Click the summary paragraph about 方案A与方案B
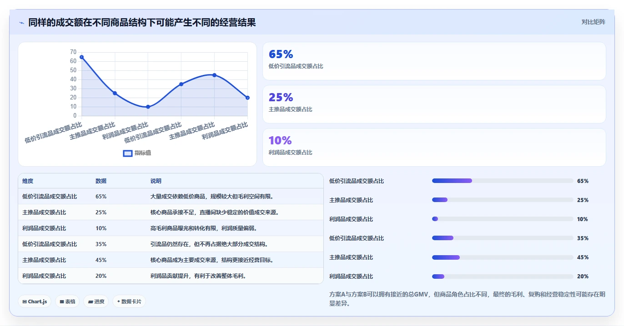The width and height of the screenshot is (624, 326). pos(467,299)
